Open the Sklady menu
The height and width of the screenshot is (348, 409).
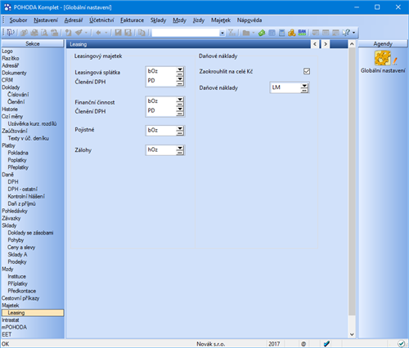click(x=158, y=20)
